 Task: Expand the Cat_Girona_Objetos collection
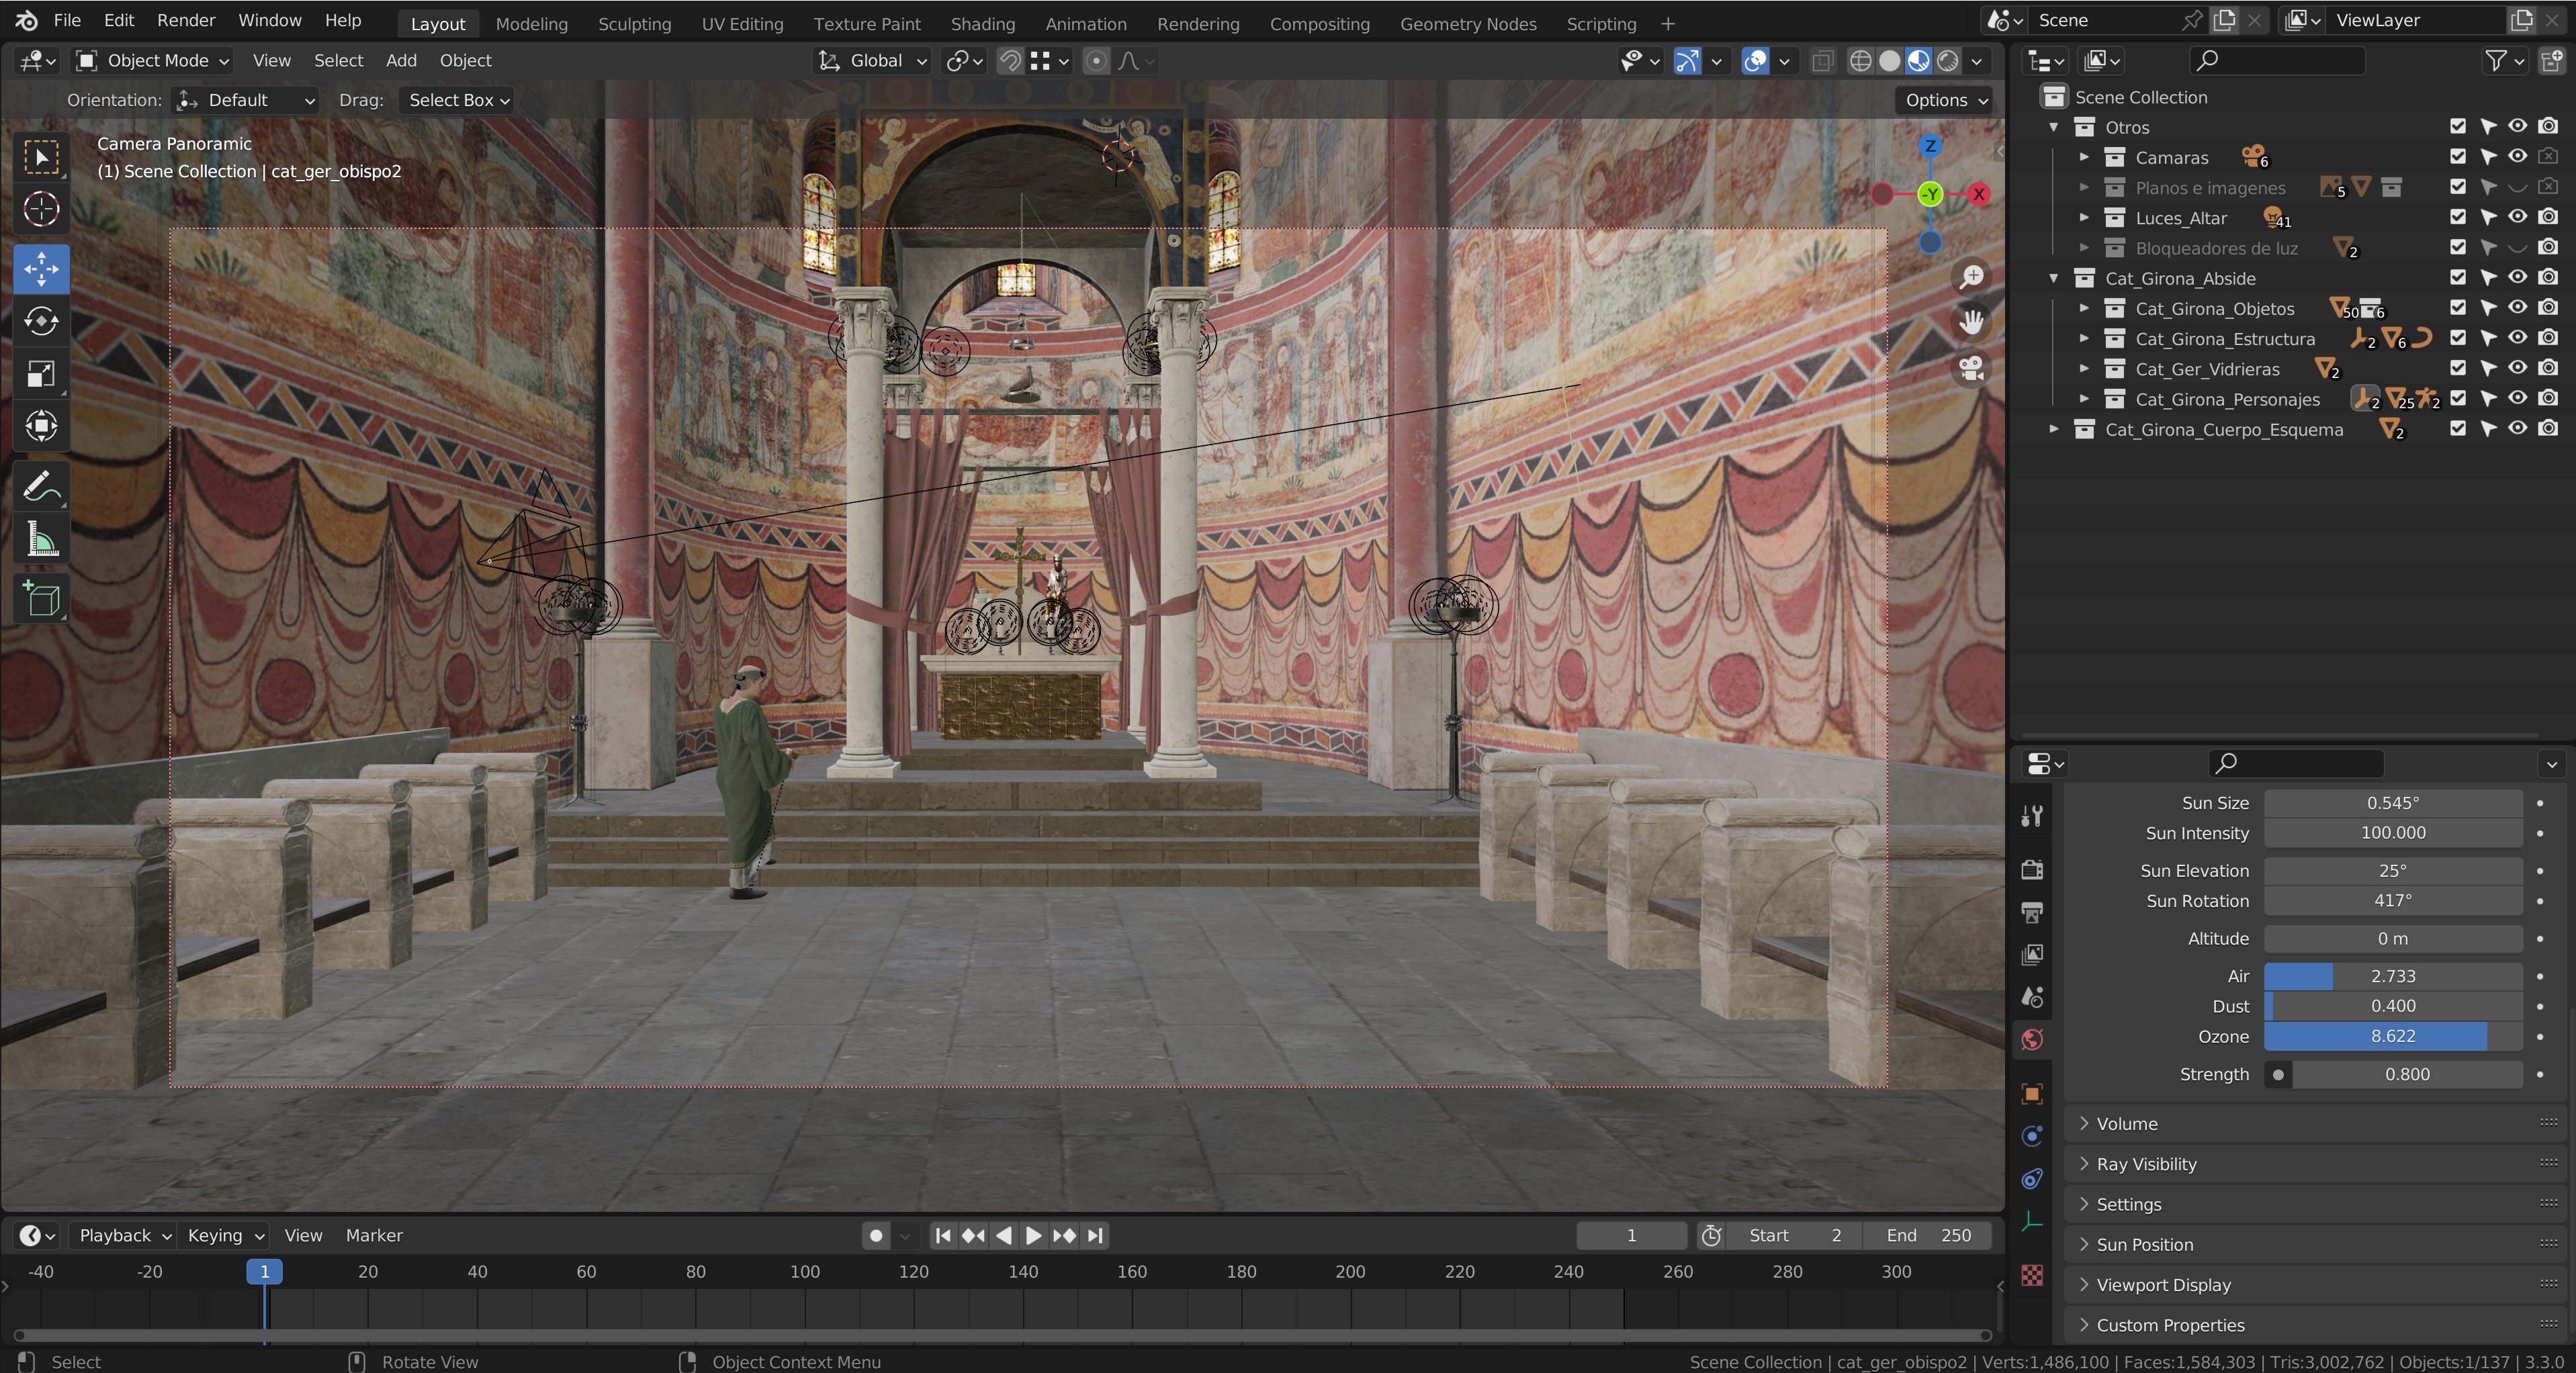(x=2084, y=309)
